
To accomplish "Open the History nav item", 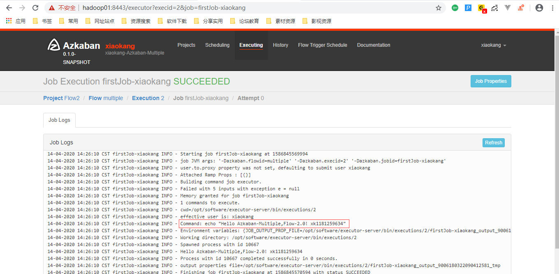I will [x=280, y=45].
